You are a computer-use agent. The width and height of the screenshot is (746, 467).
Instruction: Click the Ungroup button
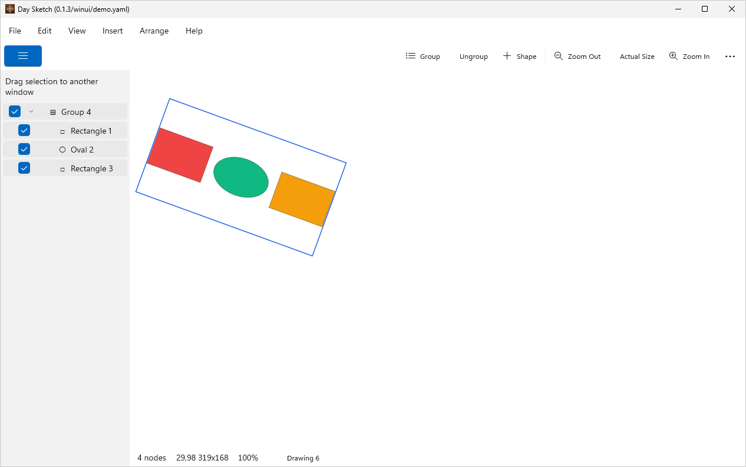click(x=474, y=57)
